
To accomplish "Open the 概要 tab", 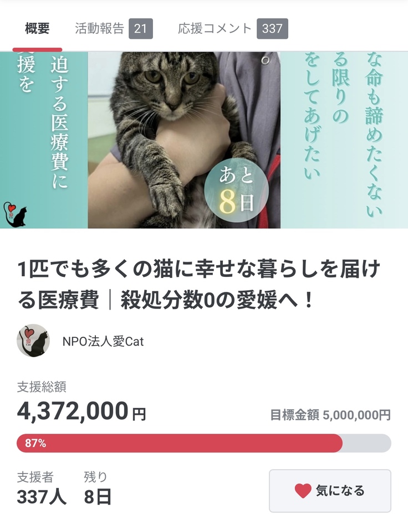I will (37, 29).
